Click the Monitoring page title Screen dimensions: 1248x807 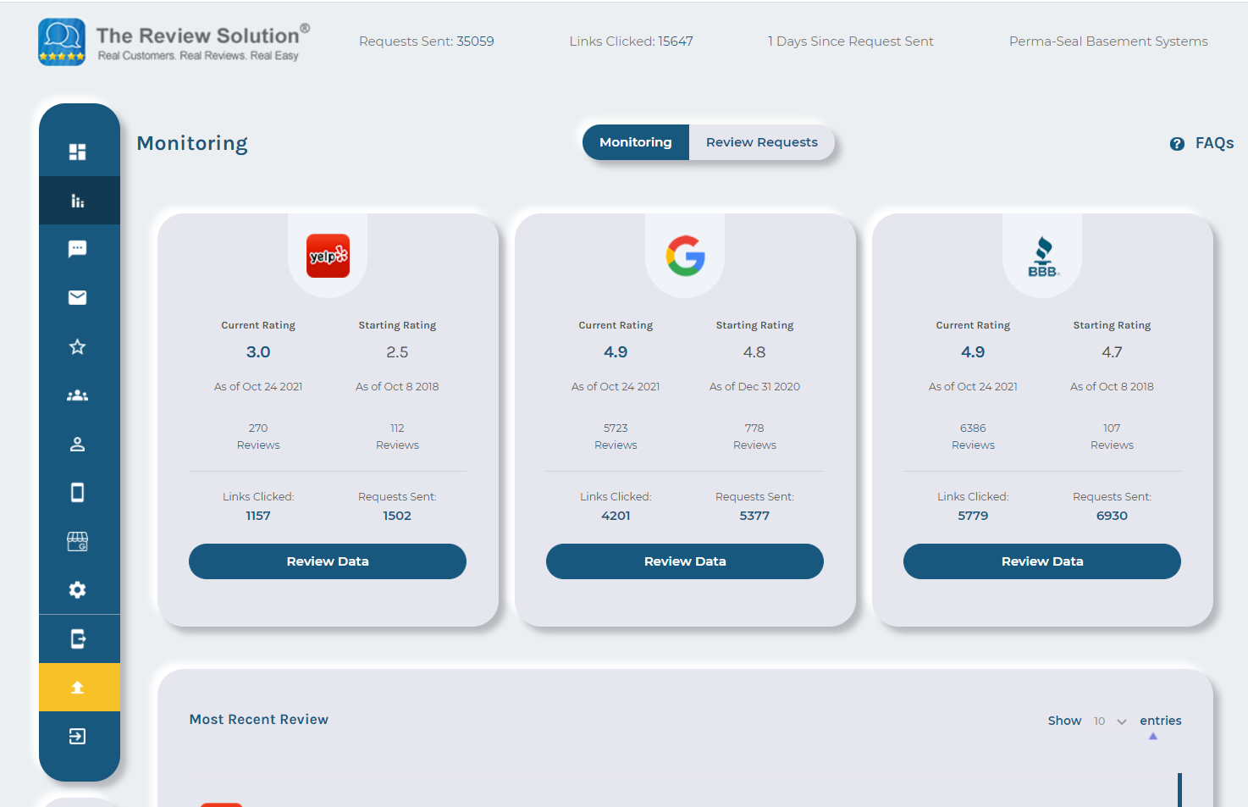click(x=192, y=143)
